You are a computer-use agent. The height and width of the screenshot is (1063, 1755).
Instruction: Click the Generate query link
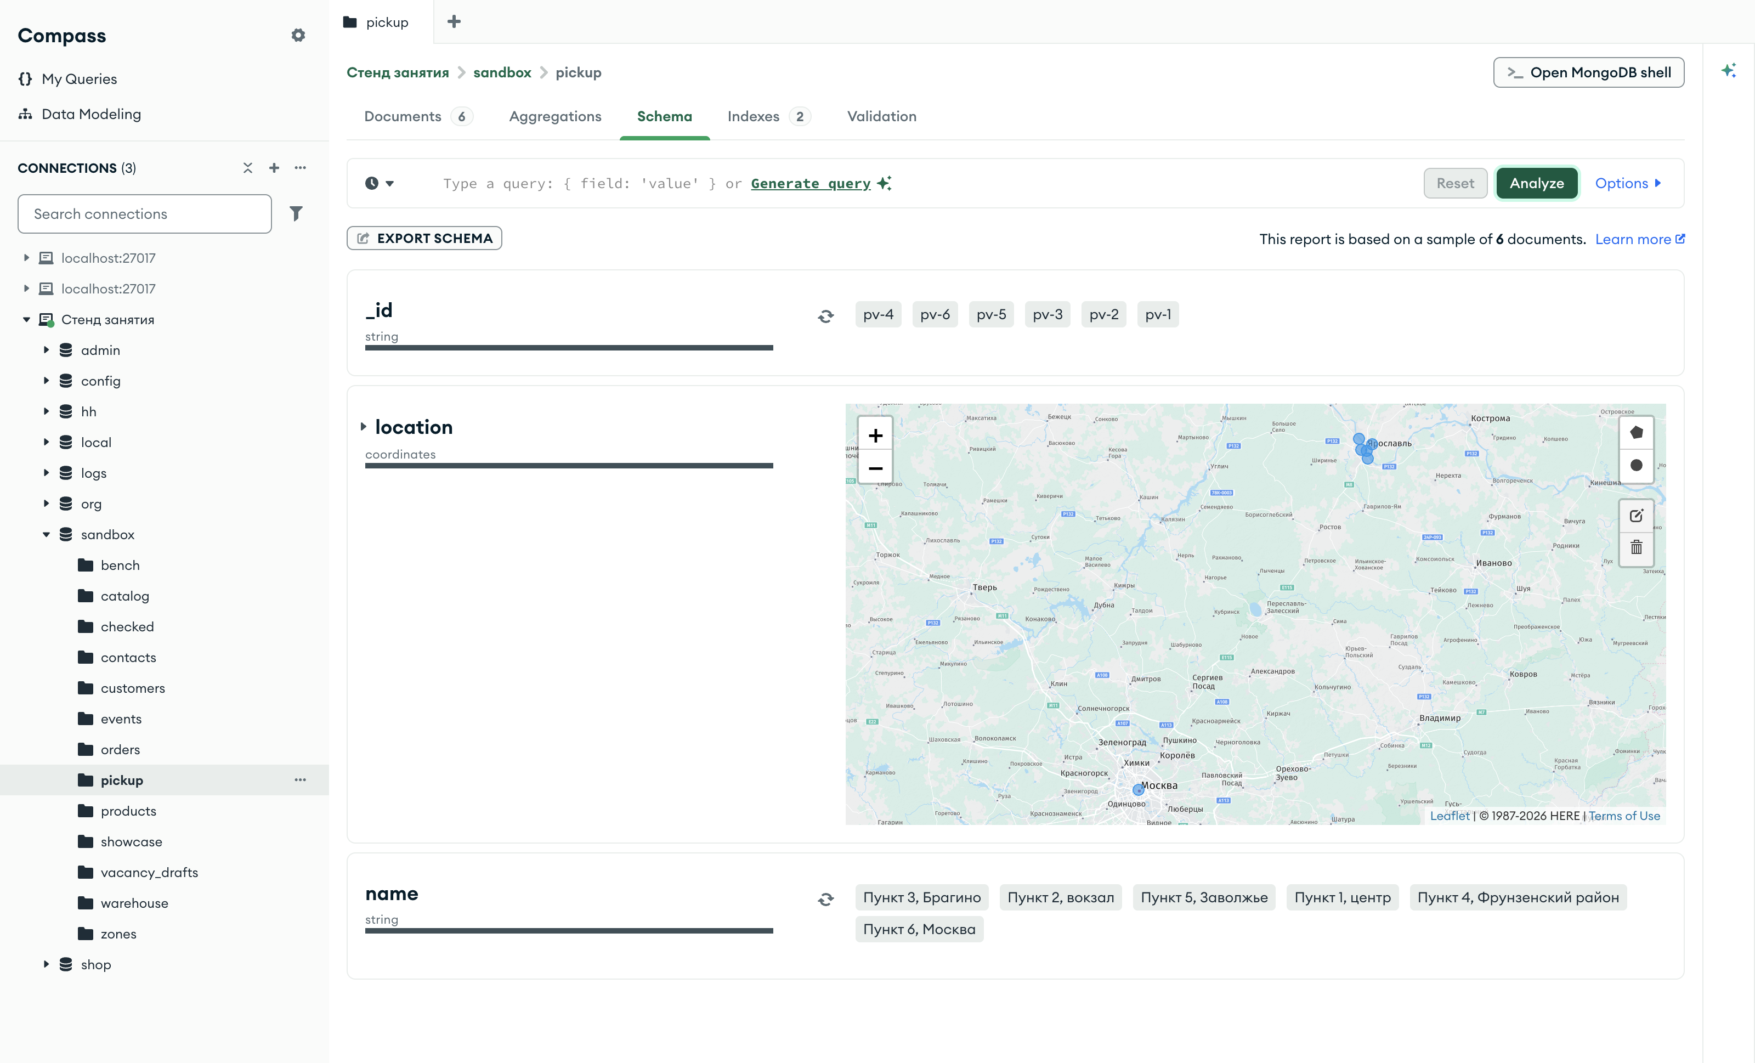(x=811, y=183)
